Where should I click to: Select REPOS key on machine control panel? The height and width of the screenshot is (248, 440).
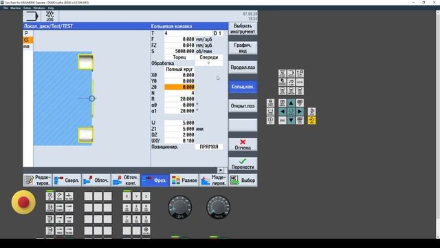(x=59, y=196)
